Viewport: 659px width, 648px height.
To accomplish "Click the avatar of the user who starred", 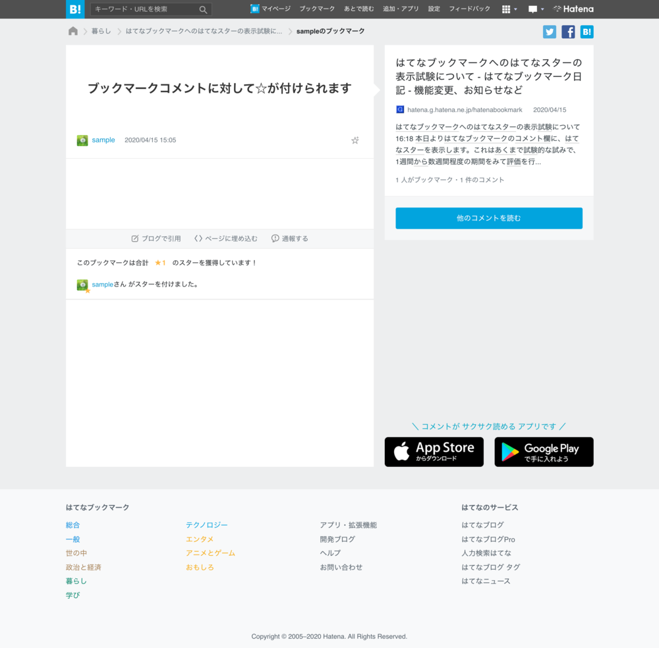I will 82,285.
